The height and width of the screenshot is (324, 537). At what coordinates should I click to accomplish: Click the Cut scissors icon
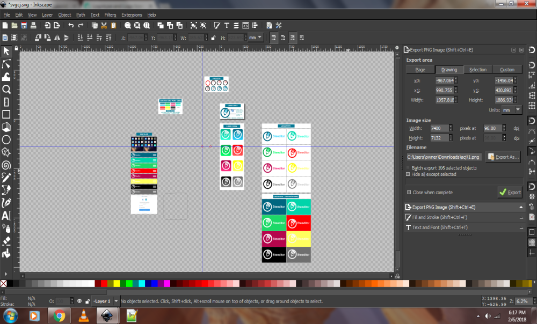(x=104, y=25)
